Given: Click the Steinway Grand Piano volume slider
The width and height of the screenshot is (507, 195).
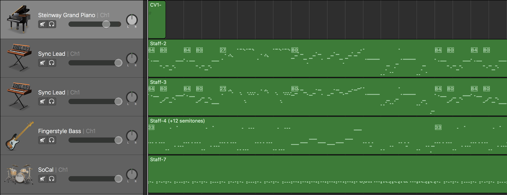Looking at the screenshot, I should 95,24.
